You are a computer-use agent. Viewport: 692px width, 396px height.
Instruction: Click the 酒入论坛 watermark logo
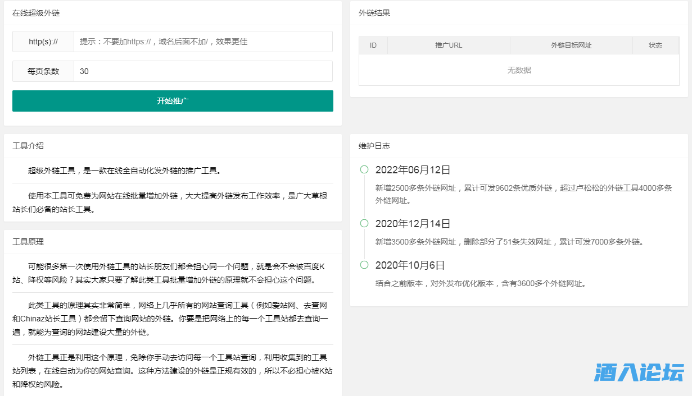[x=639, y=372]
